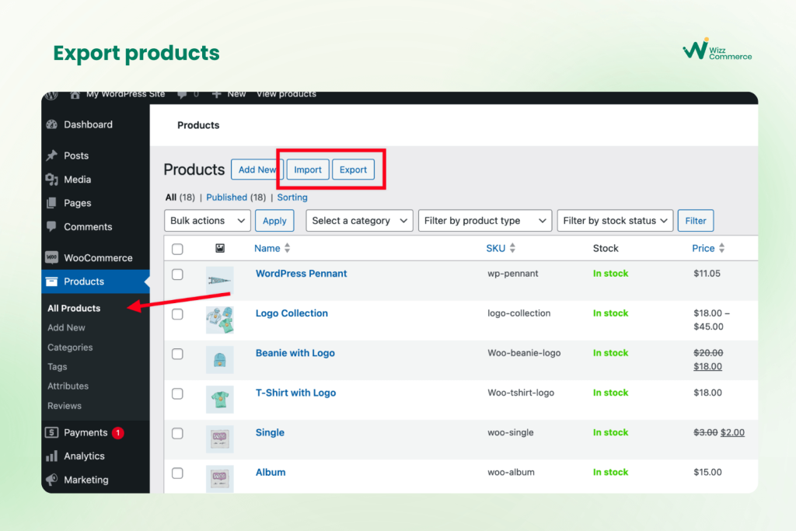Check the Album product checkbox
The image size is (796, 531).
click(x=177, y=473)
